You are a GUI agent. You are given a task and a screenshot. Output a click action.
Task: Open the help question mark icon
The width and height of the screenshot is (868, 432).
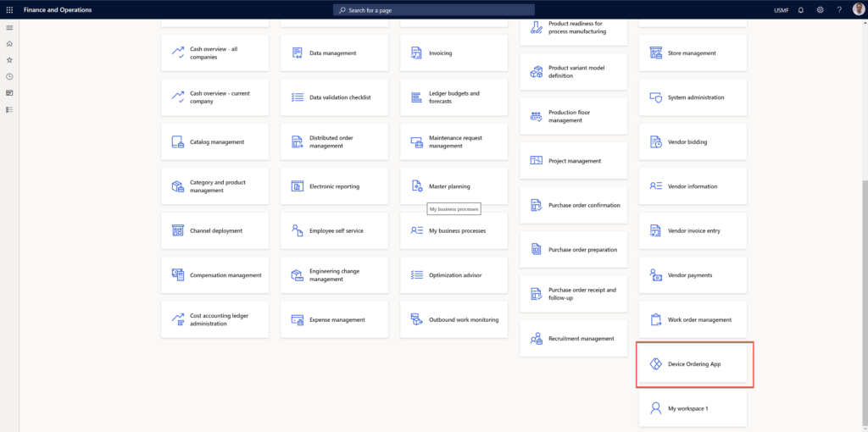pos(839,10)
